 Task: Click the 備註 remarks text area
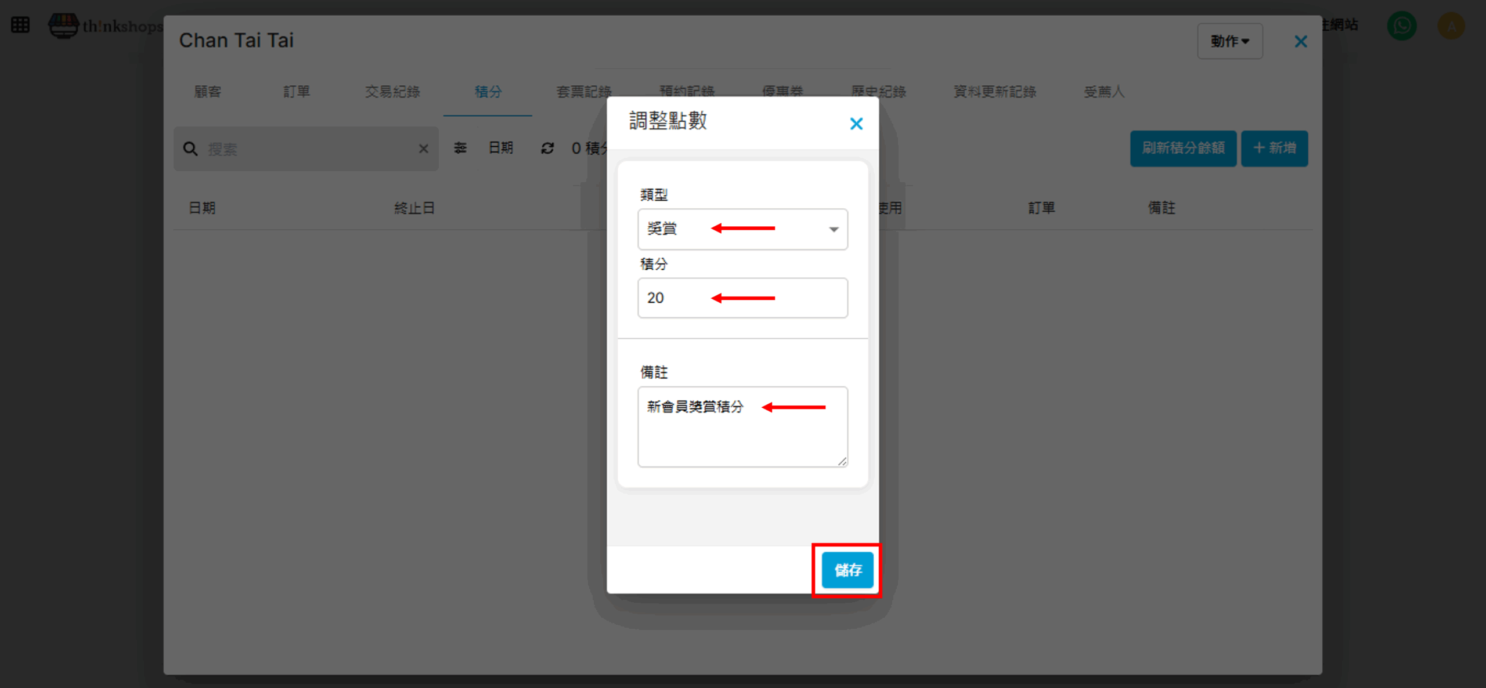742,427
